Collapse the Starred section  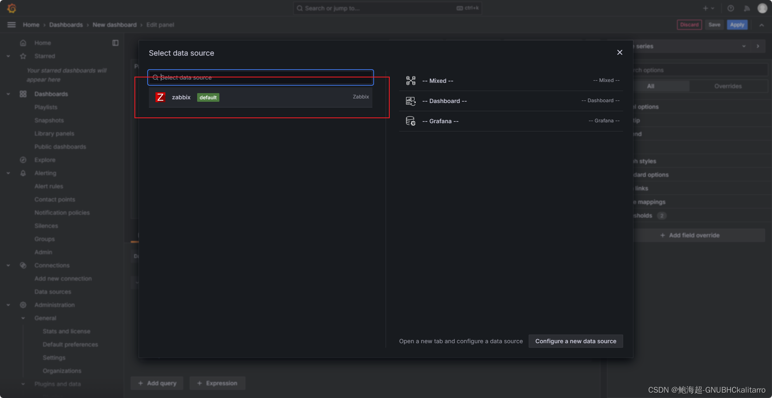pos(8,56)
